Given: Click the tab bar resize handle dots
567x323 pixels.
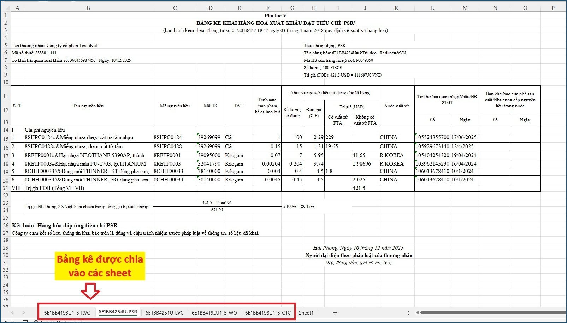Looking at the screenshot, I should point(409,313).
